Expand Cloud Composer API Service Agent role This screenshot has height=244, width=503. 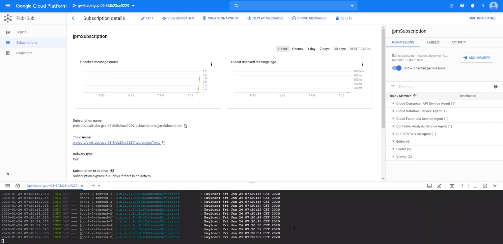pos(393,104)
